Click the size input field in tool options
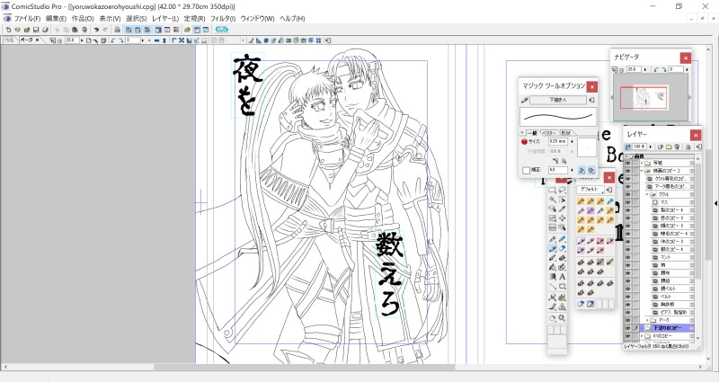Viewport: 719px width, 382px height. [558, 142]
